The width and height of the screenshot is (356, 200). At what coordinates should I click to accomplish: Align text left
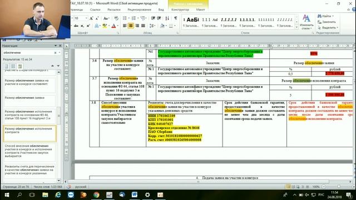(x=125, y=26)
